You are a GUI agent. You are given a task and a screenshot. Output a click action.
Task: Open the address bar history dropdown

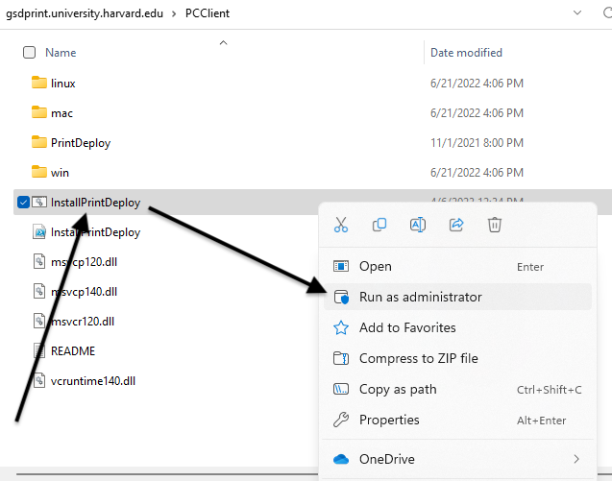[x=576, y=13]
